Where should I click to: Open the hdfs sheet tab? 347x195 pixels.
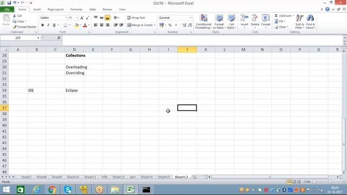tap(104, 177)
